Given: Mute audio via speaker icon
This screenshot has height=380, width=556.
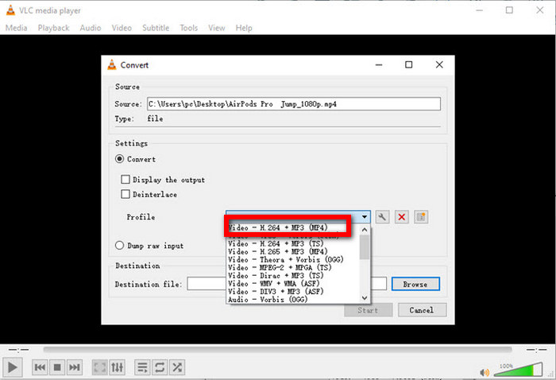Looking at the screenshot, I should click(x=485, y=372).
